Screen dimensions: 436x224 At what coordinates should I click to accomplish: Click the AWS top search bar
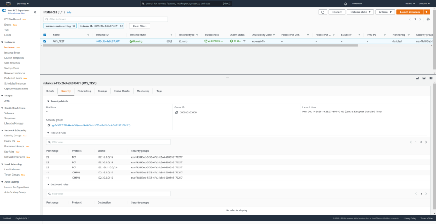[186, 3]
